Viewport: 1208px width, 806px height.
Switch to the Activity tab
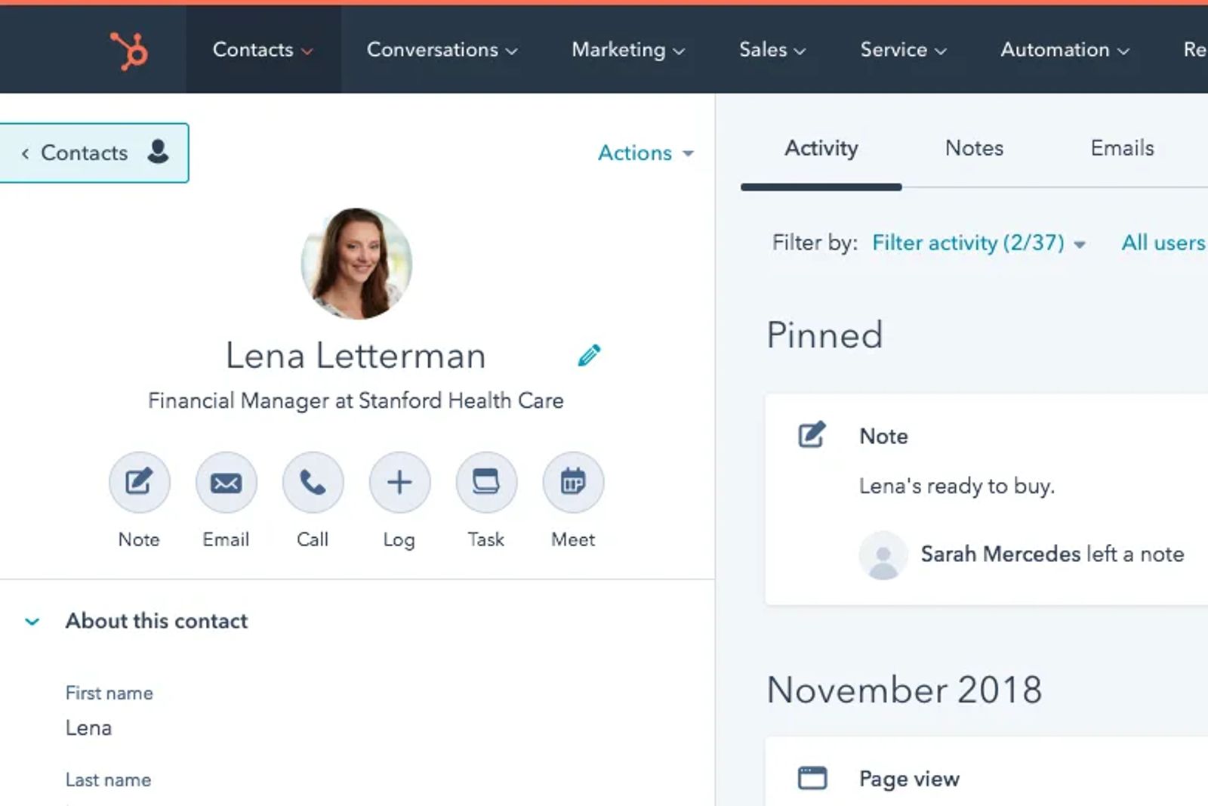[x=821, y=148]
